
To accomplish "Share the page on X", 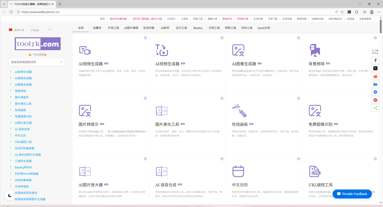I will 375,68.
